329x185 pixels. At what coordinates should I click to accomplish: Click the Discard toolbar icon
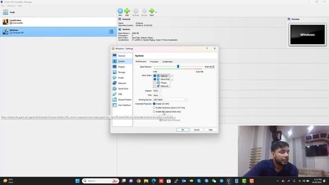point(144,12)
